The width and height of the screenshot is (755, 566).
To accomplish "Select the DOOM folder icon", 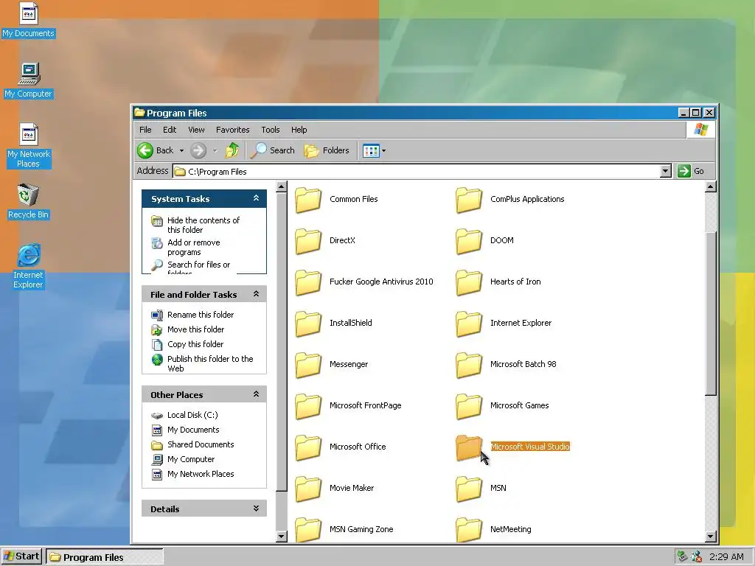I will (x=469, y=241).
